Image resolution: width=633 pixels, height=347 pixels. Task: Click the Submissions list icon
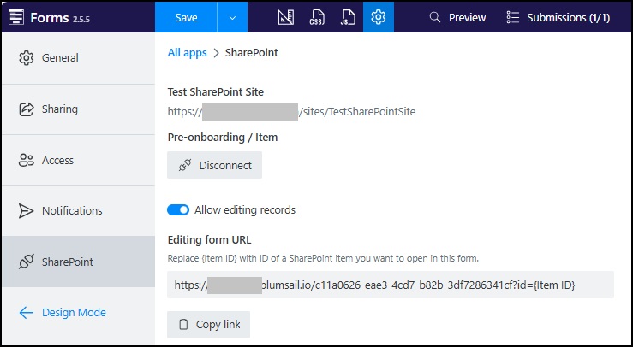513,17
